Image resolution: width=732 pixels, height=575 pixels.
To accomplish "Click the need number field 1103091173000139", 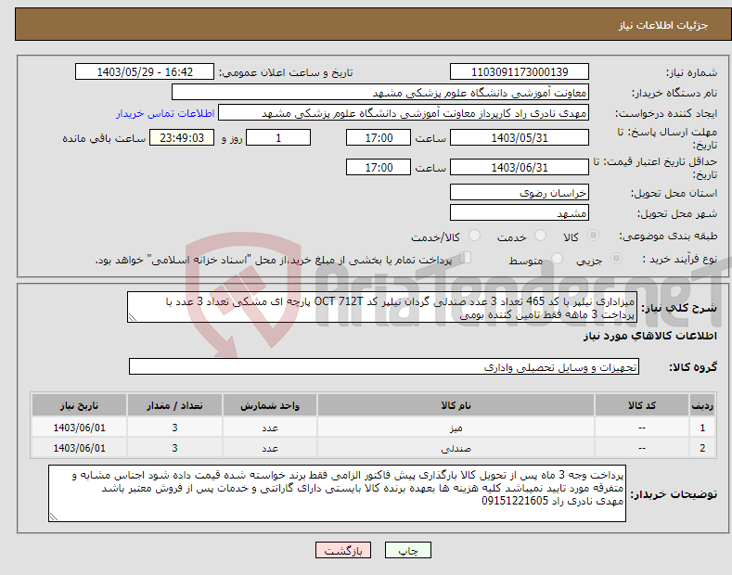I will (x=520, y=72).
